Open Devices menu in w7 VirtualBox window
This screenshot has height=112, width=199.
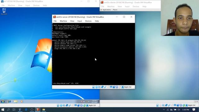pyautogui.click(x=36, y=5)
